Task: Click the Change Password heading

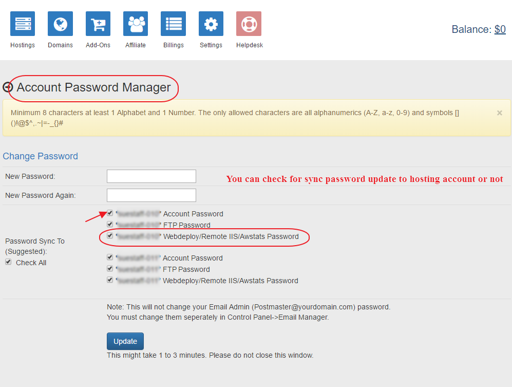Action: point(41,156)
